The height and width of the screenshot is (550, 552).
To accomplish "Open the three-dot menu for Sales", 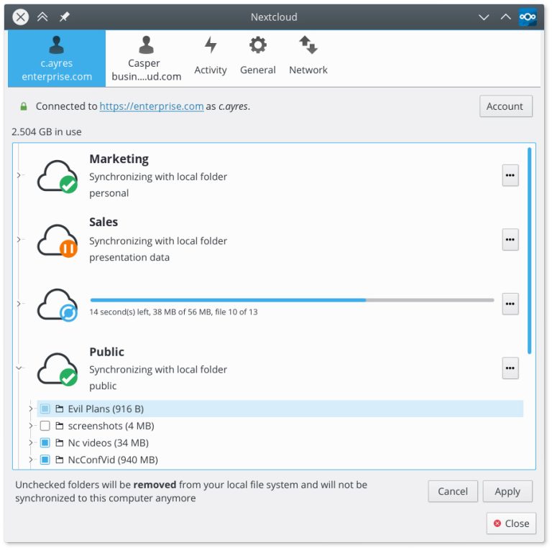I will pyautogui.click(x=510, y=239).
